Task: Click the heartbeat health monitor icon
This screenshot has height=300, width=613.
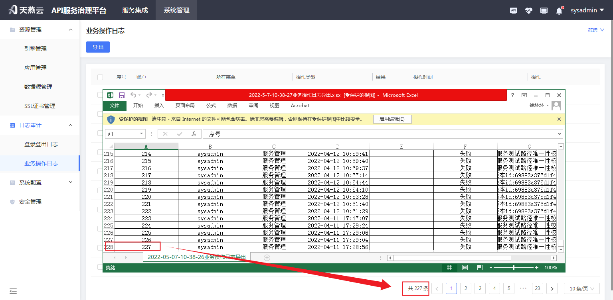Action: (x=529, y=10)
